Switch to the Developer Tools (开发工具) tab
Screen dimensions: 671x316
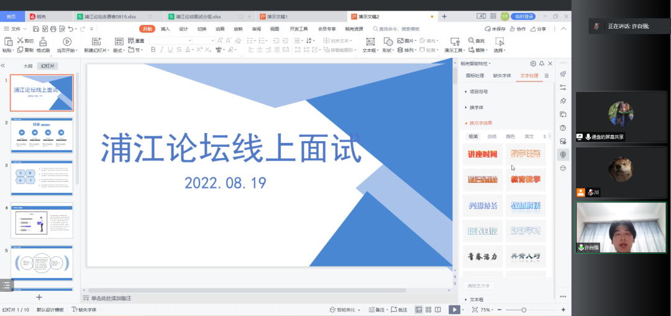pos(299,29)
